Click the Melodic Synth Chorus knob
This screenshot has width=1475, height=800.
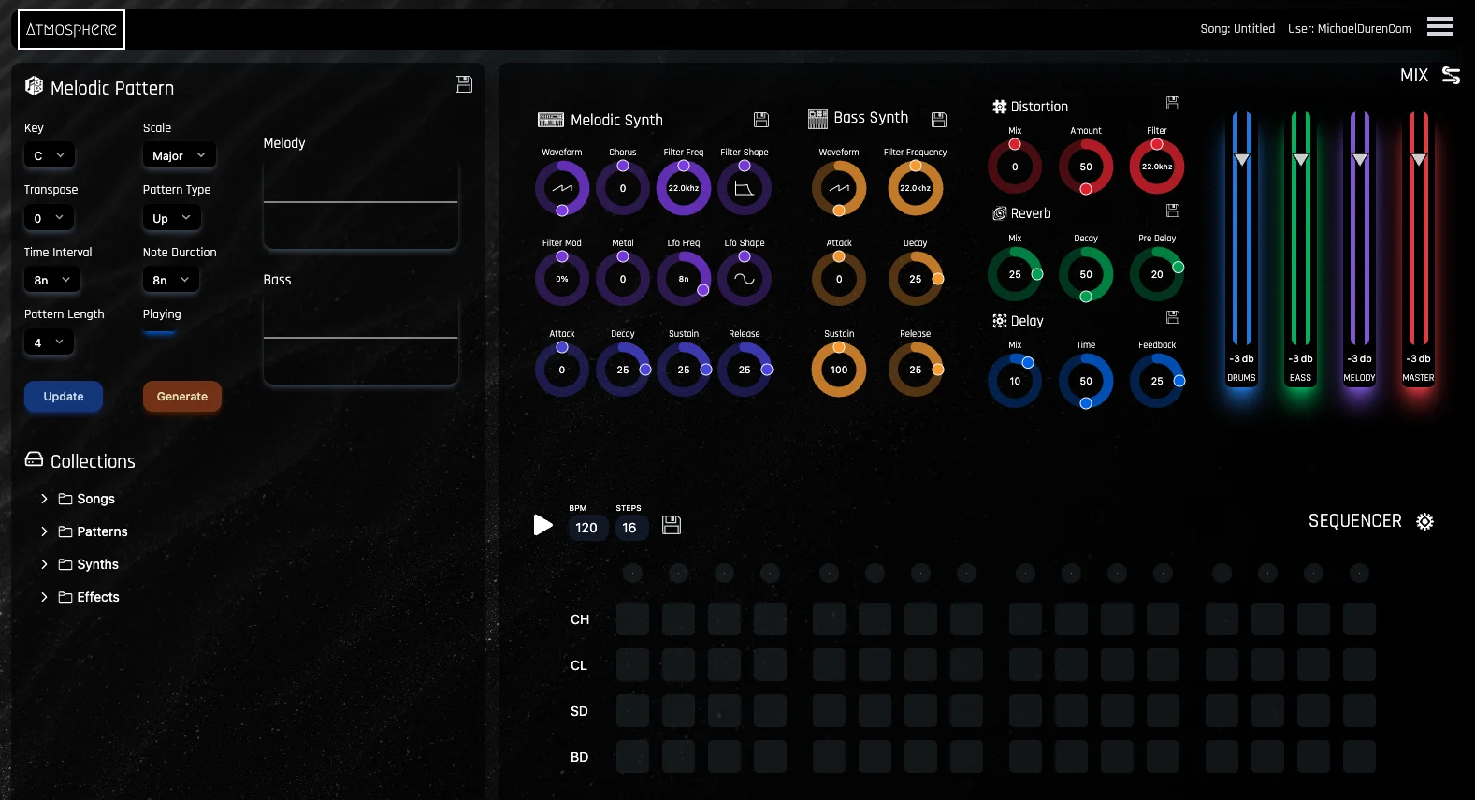(x=623, y=188)
